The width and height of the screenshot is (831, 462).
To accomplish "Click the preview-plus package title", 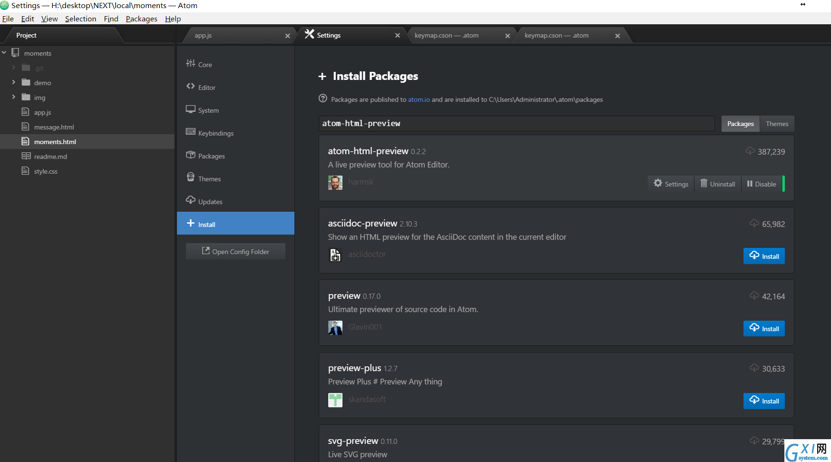I will 354,368.
